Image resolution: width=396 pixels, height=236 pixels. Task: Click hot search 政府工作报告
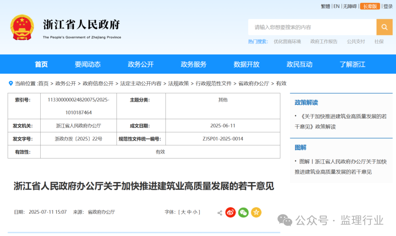click(324, 41)
